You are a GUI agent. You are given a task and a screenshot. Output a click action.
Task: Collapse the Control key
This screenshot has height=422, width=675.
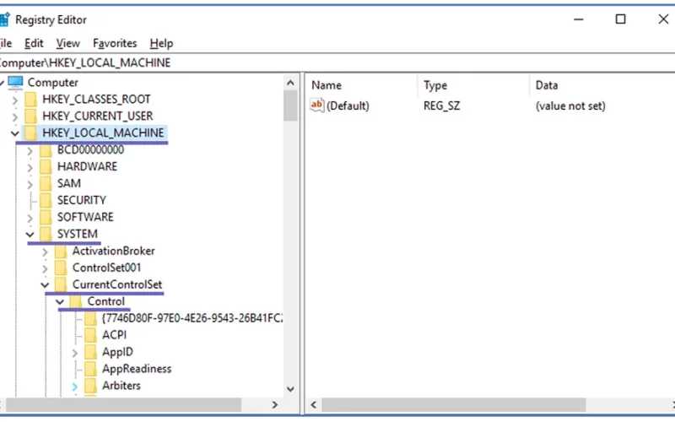pos(60,301)
